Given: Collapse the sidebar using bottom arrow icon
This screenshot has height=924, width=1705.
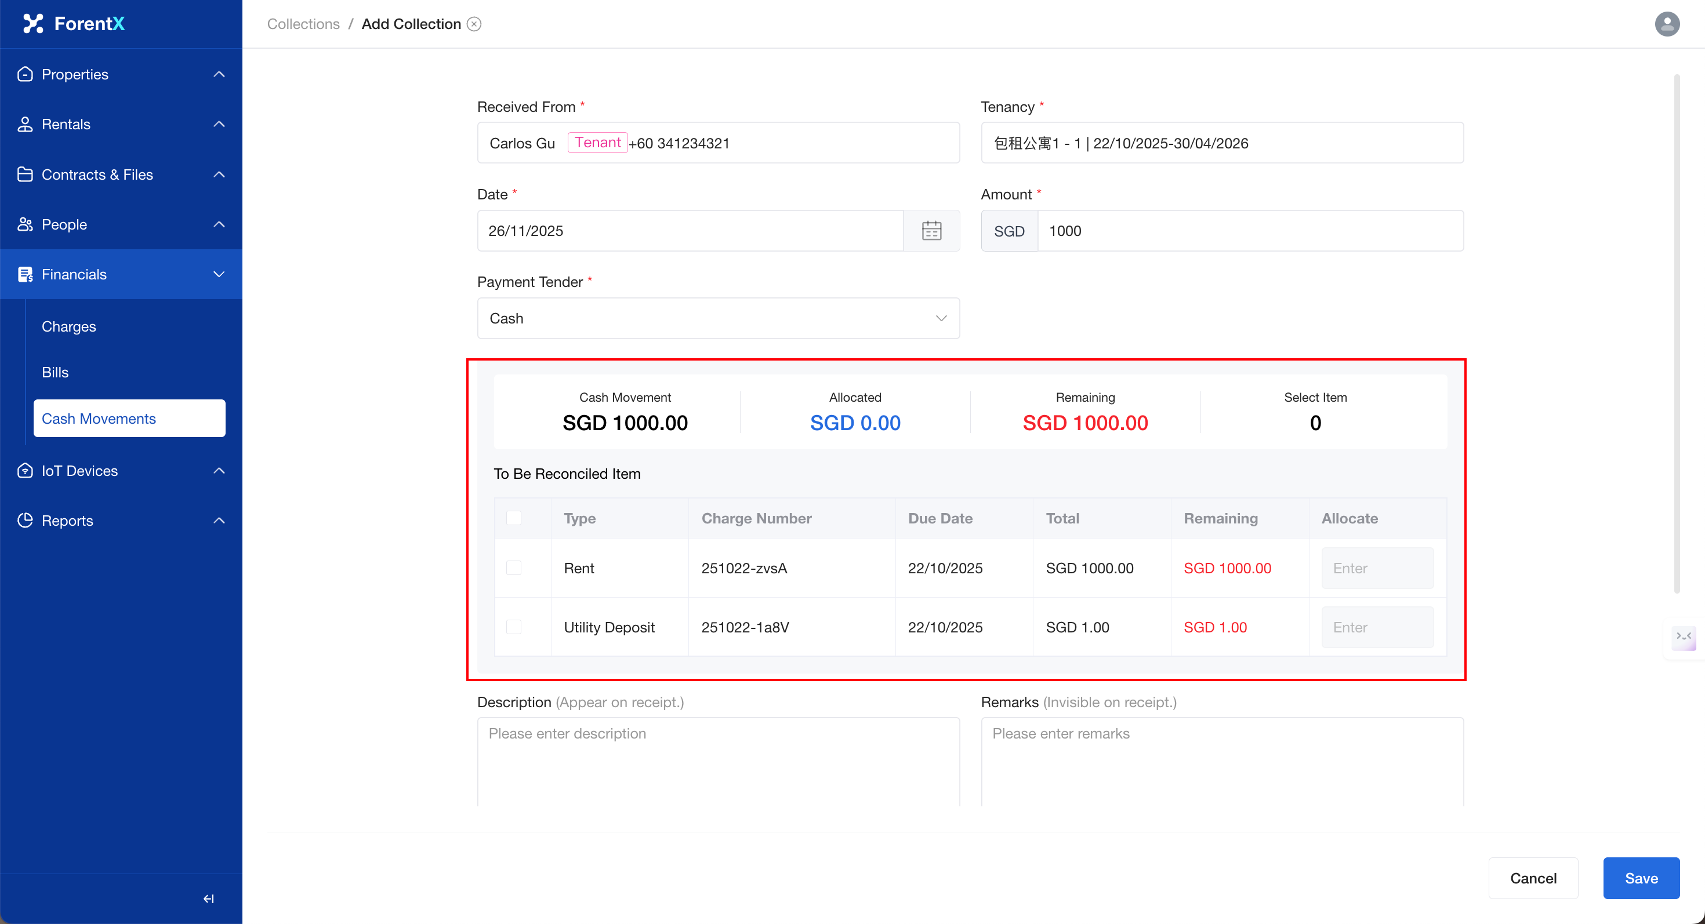Looking at the screenshot, I should [x=209, y=898].
